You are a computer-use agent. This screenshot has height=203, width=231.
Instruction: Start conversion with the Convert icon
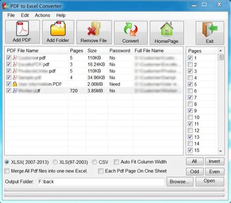pos(131,33)
